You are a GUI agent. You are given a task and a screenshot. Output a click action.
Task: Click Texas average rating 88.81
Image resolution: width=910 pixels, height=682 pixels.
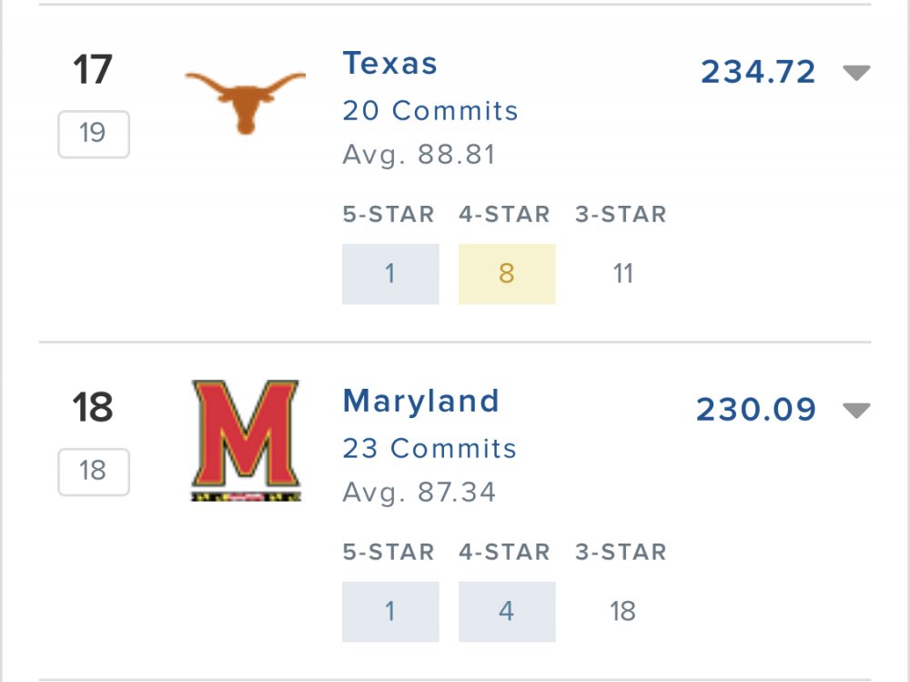[419, 155]
